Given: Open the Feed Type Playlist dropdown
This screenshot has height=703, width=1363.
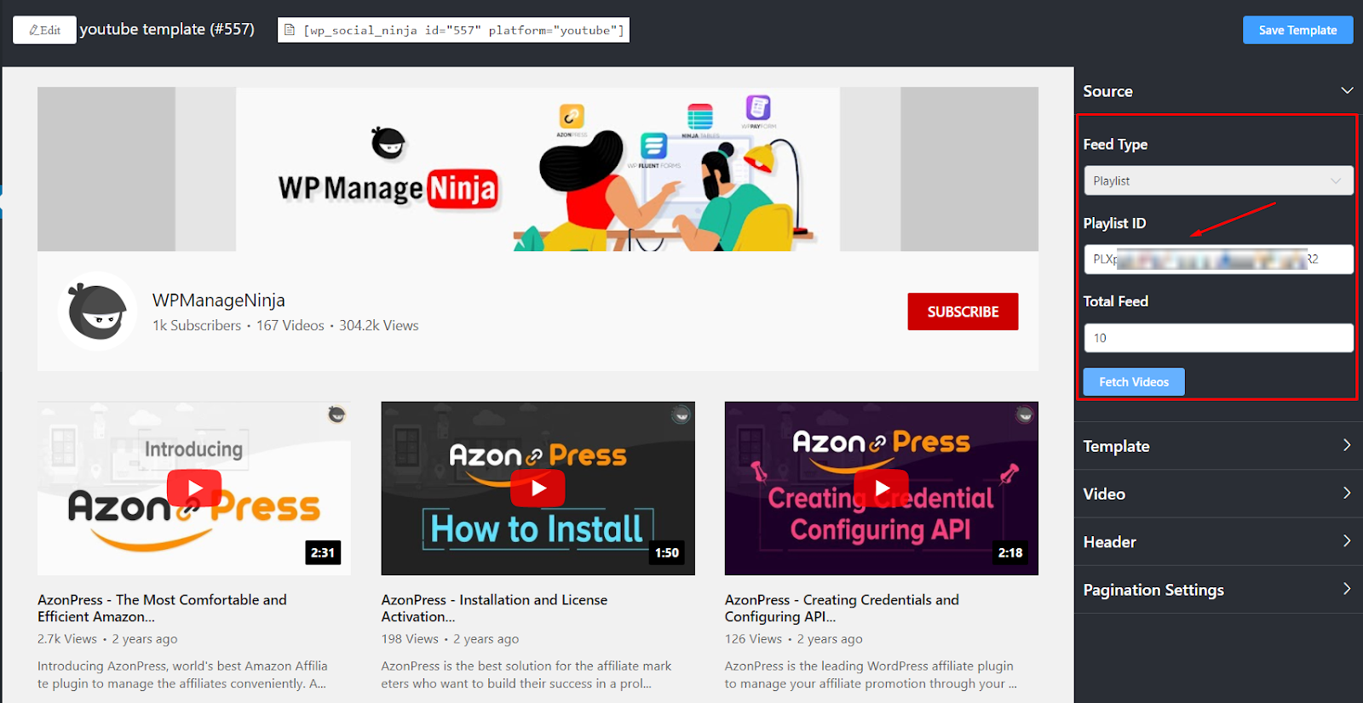Looking at the screenshot, I should [x=1218, y=180].
